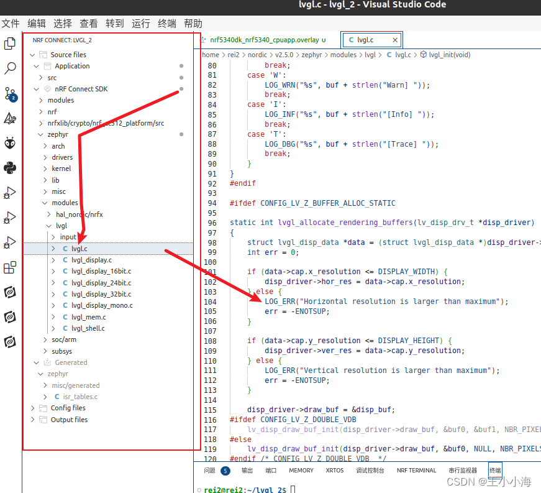This screenshot has height=493, width=541.
Task: Select hal_nordic/nrfx folder
Action: click(x=80, y=214)
